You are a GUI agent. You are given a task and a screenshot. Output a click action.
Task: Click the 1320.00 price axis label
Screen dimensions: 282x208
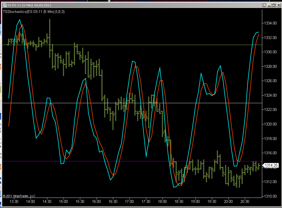270,124
